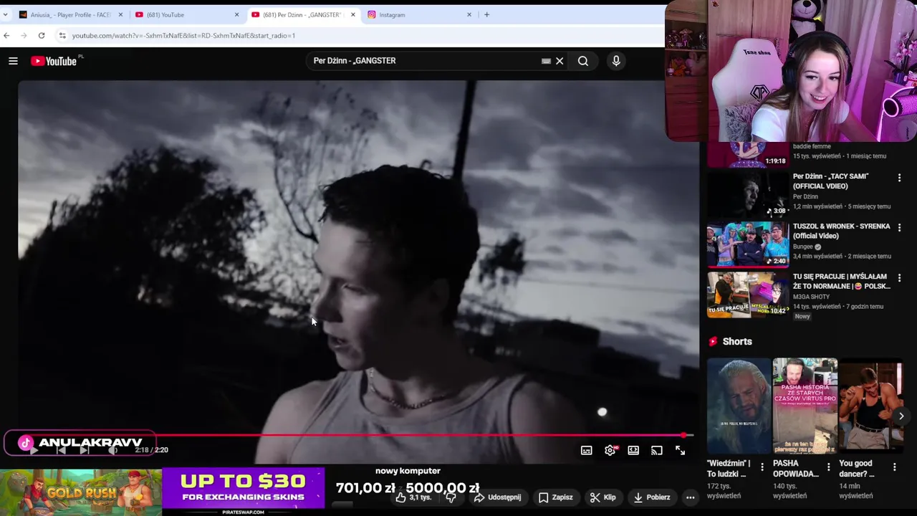Go to YouTube home via logo
Image resolution: width=917 pixels, height=516 pixels.
point(54,61)
